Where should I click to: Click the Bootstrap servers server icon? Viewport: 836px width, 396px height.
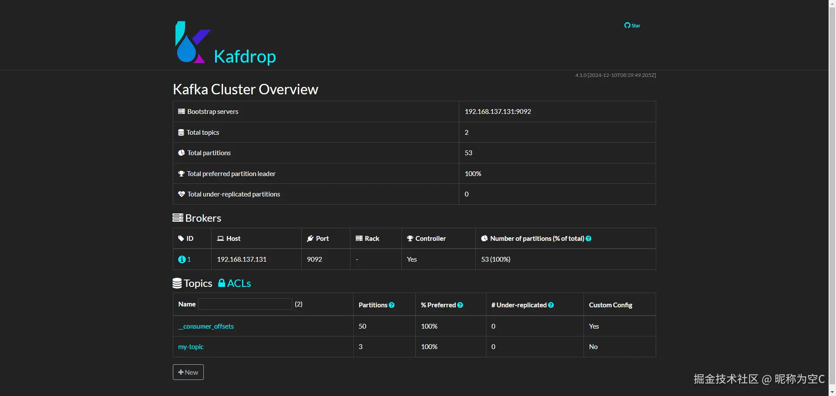point(182,111)
